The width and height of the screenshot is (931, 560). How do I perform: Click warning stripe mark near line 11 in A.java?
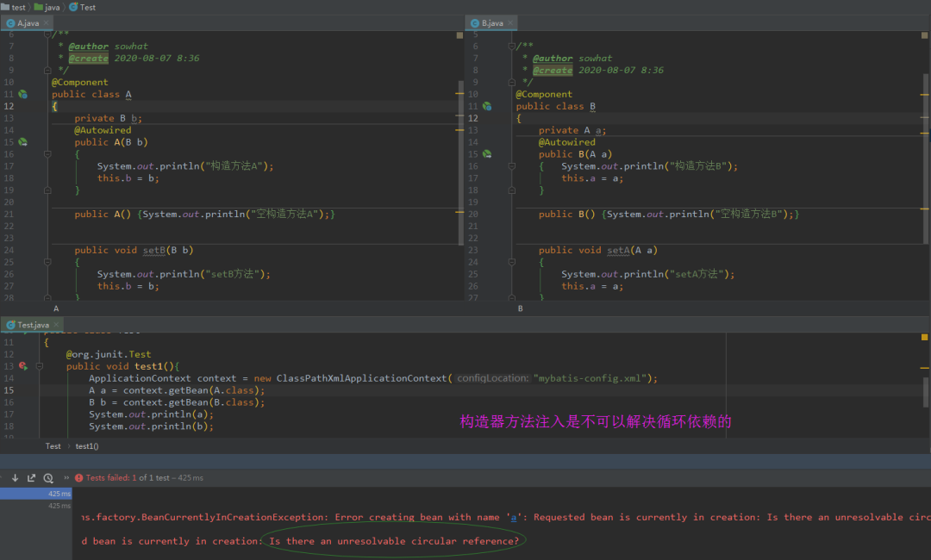click(459, 94)
